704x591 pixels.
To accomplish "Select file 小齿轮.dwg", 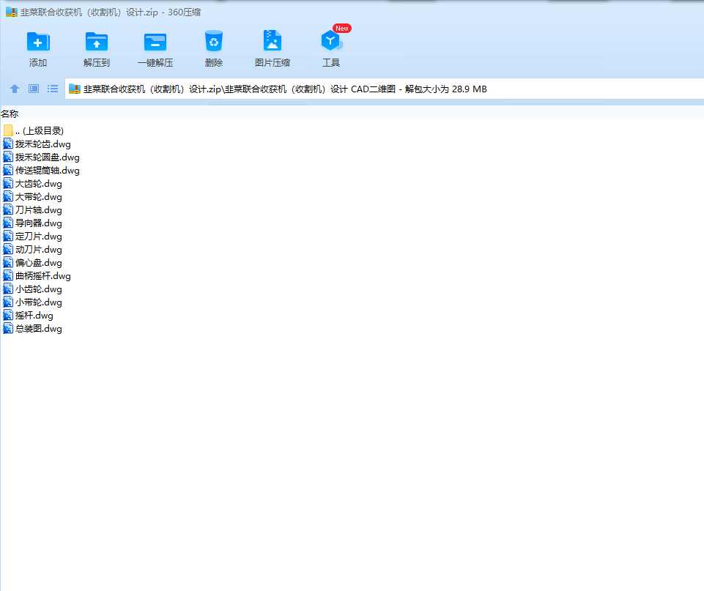I will (32, 289).
